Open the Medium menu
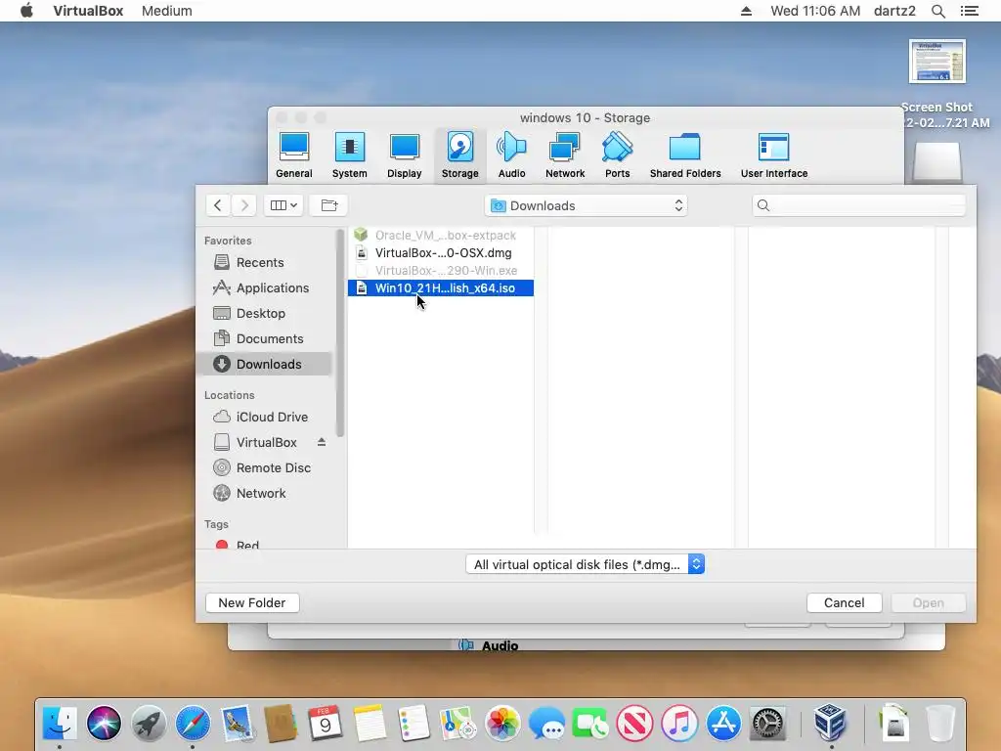Viewport: 1001px width, 751px height. tap(166, 11)
